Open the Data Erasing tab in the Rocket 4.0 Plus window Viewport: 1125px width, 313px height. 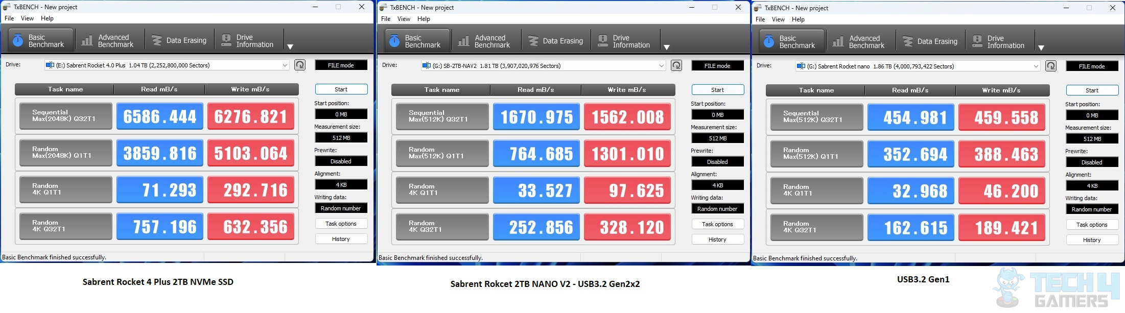[179, 40]
